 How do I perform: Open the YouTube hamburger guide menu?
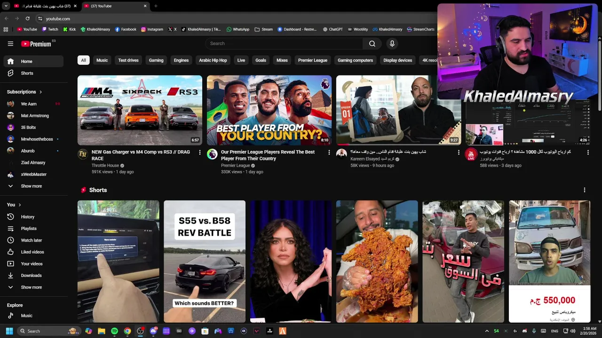click(x=10, y=44)
